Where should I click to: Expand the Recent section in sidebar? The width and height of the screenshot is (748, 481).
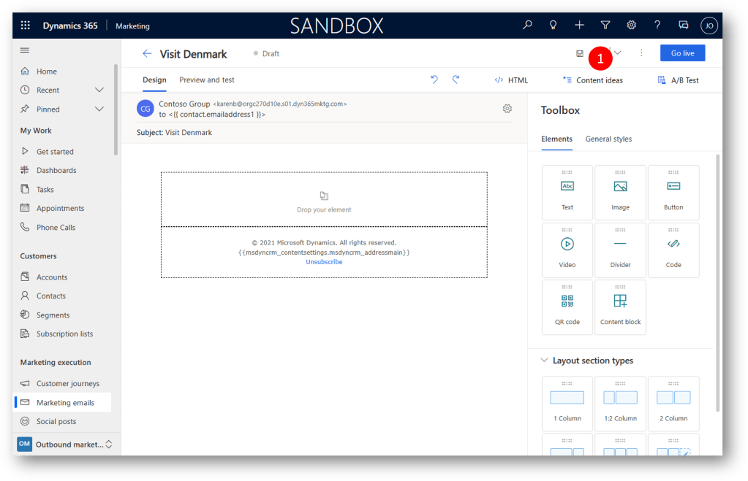[x=99, y=90]
